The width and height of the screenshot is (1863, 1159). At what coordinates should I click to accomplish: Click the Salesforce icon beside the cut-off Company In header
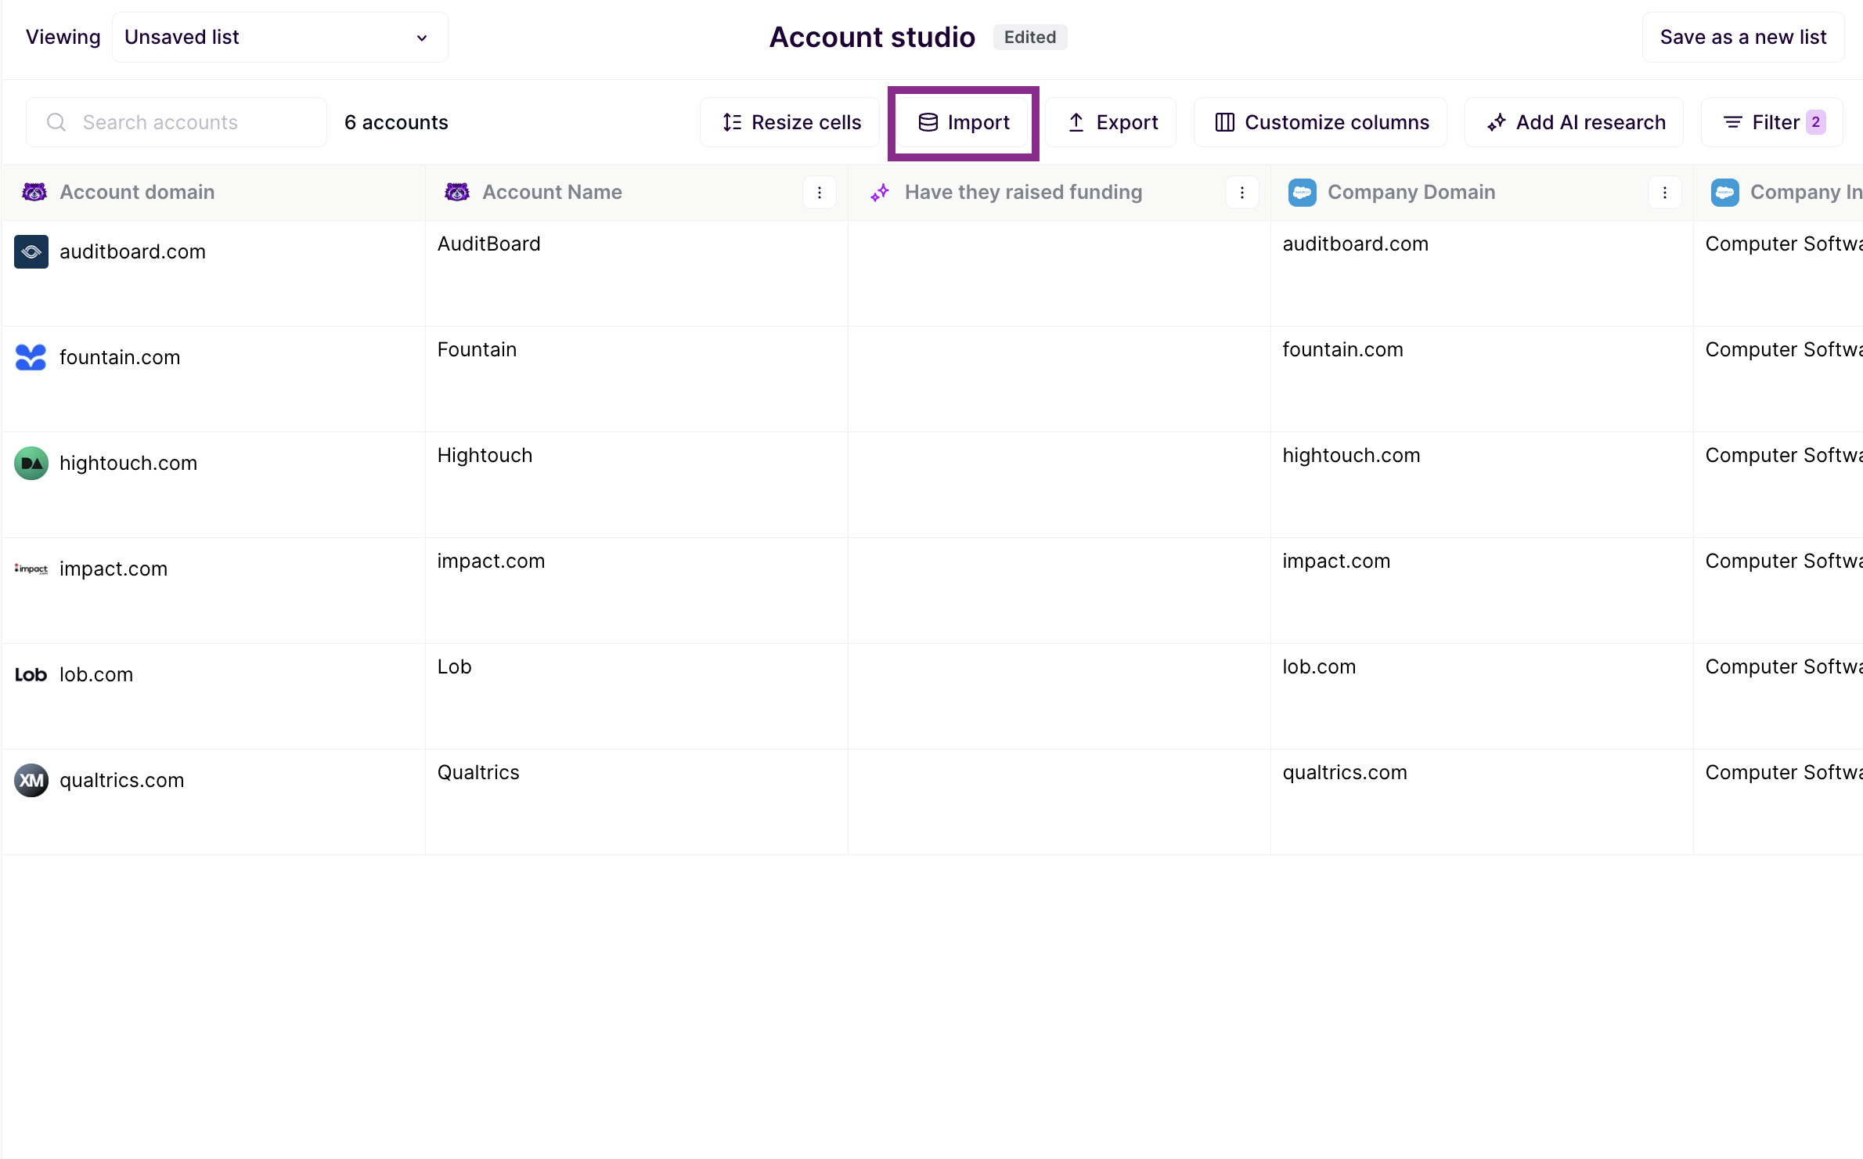[x=1725, y=193]
